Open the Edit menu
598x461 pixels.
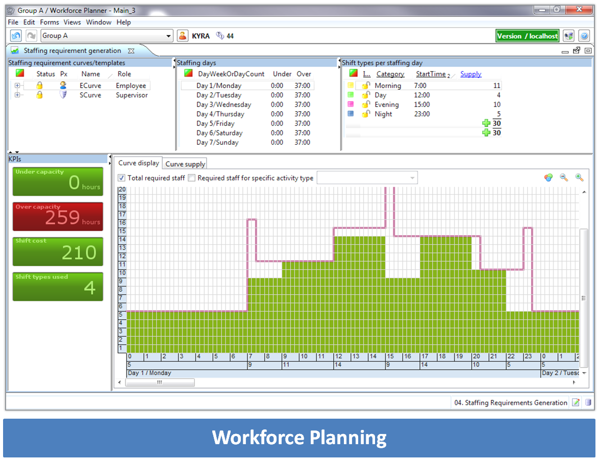click(29, 22)
